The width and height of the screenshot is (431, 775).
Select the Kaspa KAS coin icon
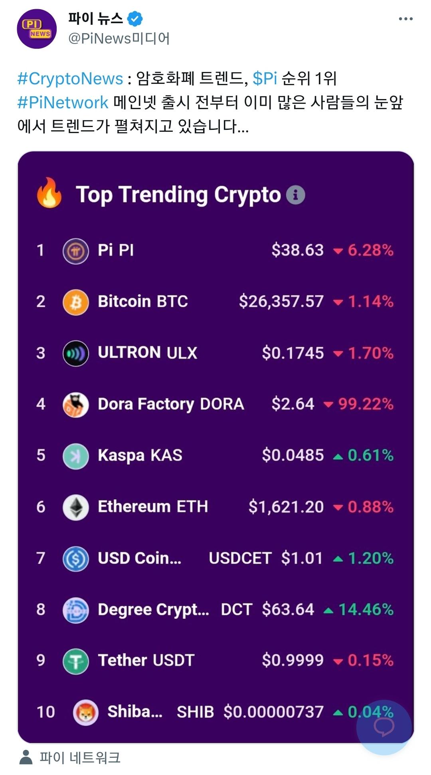[x=75, y=456]
